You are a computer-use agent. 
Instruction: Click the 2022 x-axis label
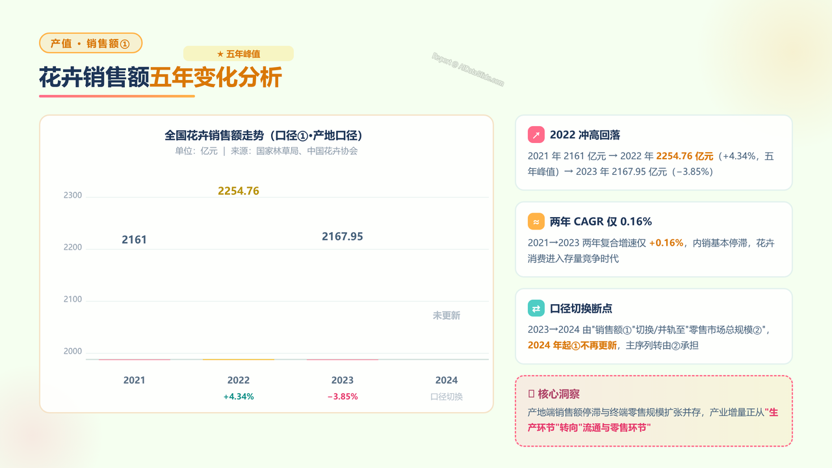tap(239, 380)
